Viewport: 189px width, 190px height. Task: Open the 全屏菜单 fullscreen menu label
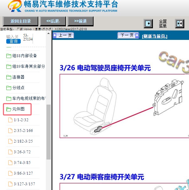[163, 24]
